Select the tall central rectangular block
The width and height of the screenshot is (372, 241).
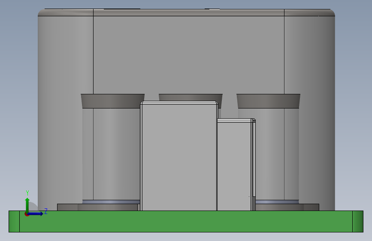point(179,156)
